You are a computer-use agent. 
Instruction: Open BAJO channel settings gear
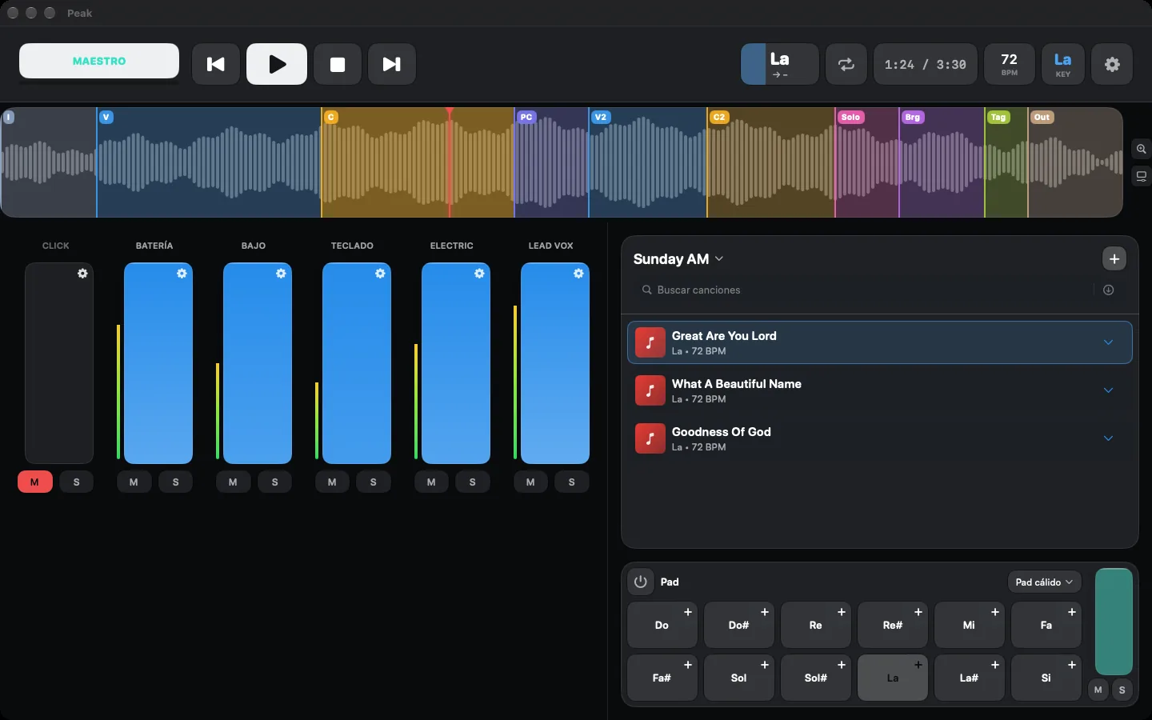(281, 274)
